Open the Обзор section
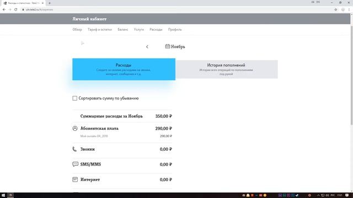 tap(77, 29)
